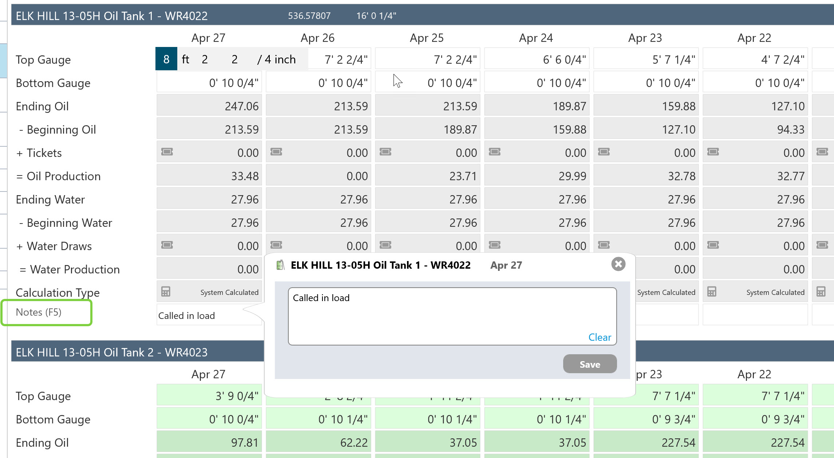The width and height of the screenshot is (834, 458).
Task: Click the Apr 25 Bottom Gauge cell
Action: 428,83
